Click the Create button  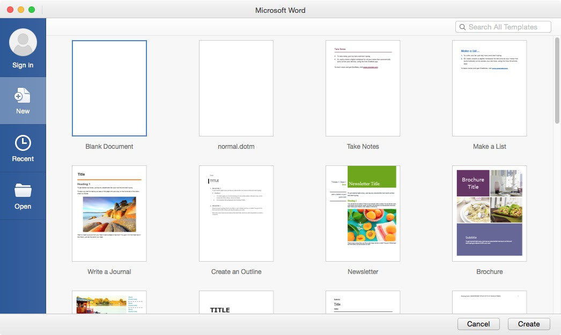(529, 324)
